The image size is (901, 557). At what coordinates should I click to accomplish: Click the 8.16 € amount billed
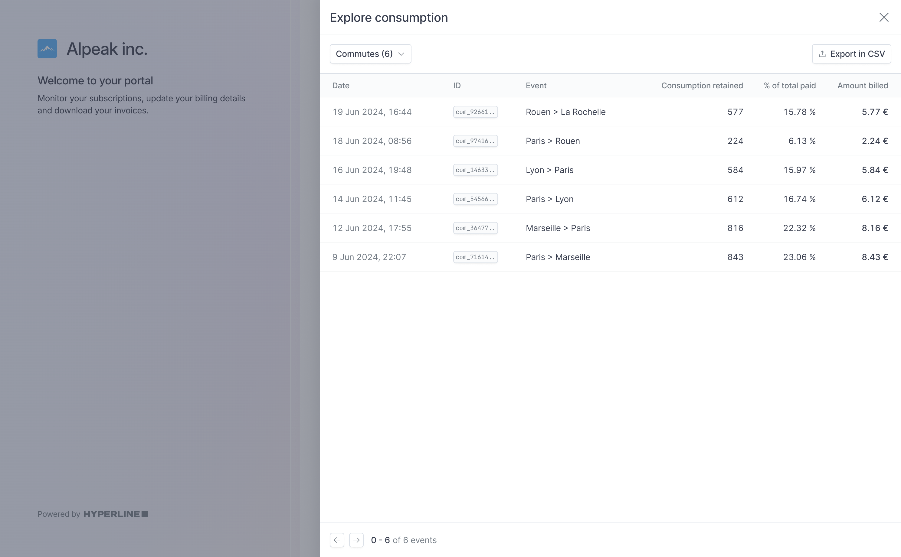874,228
